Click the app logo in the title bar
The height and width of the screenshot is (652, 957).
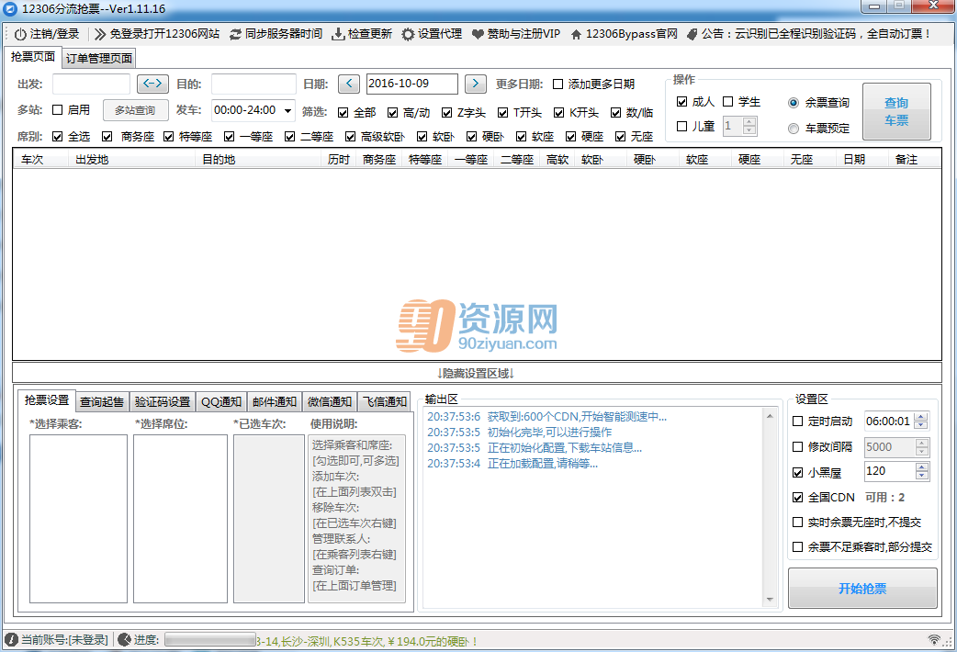(x=10, y=8)
